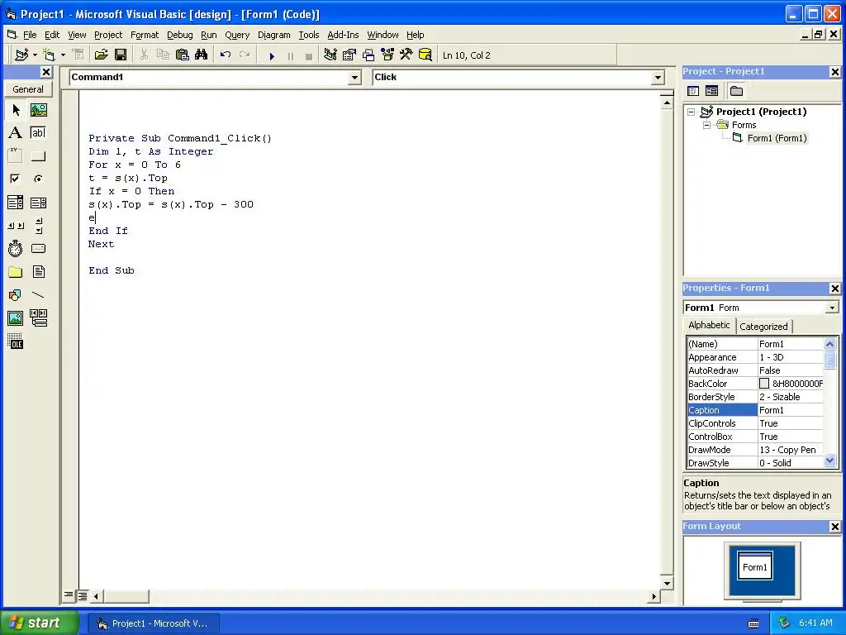Choose the TextBox control tool

tap(38, 133)
